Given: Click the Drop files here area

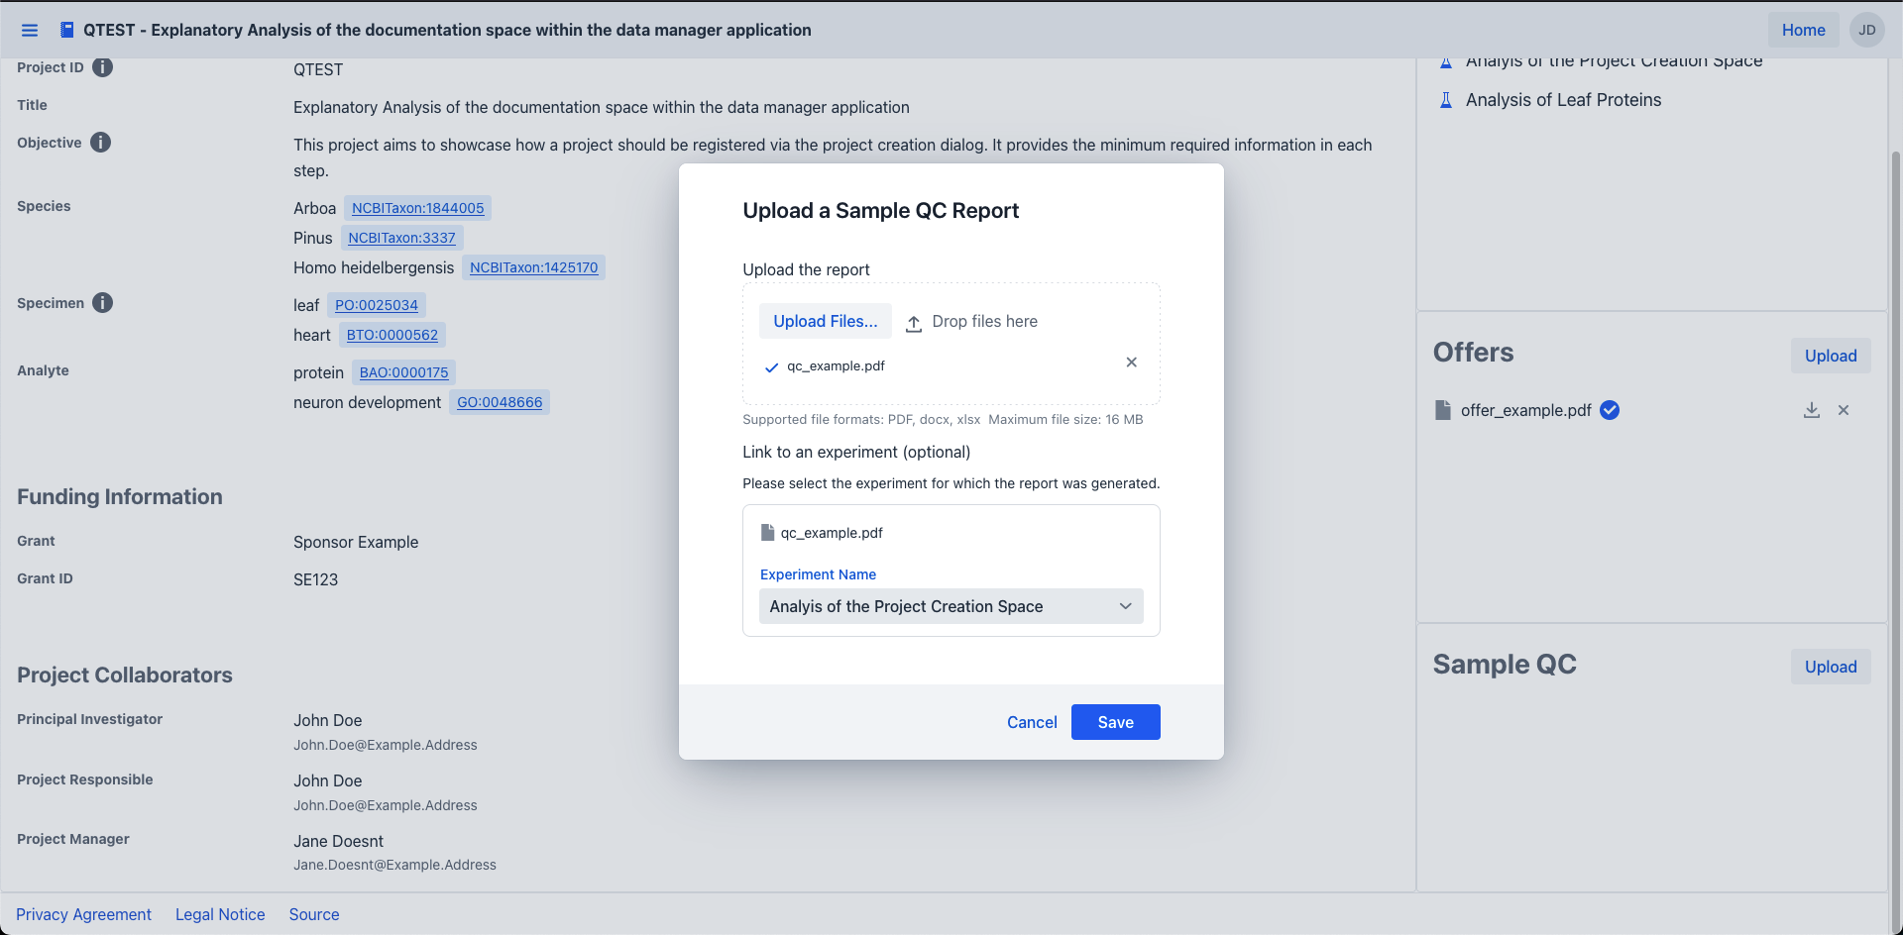Looking at the screenshot, I should coord(984,322).
